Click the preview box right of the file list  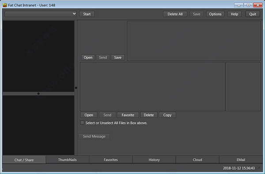tap(243, 86)
